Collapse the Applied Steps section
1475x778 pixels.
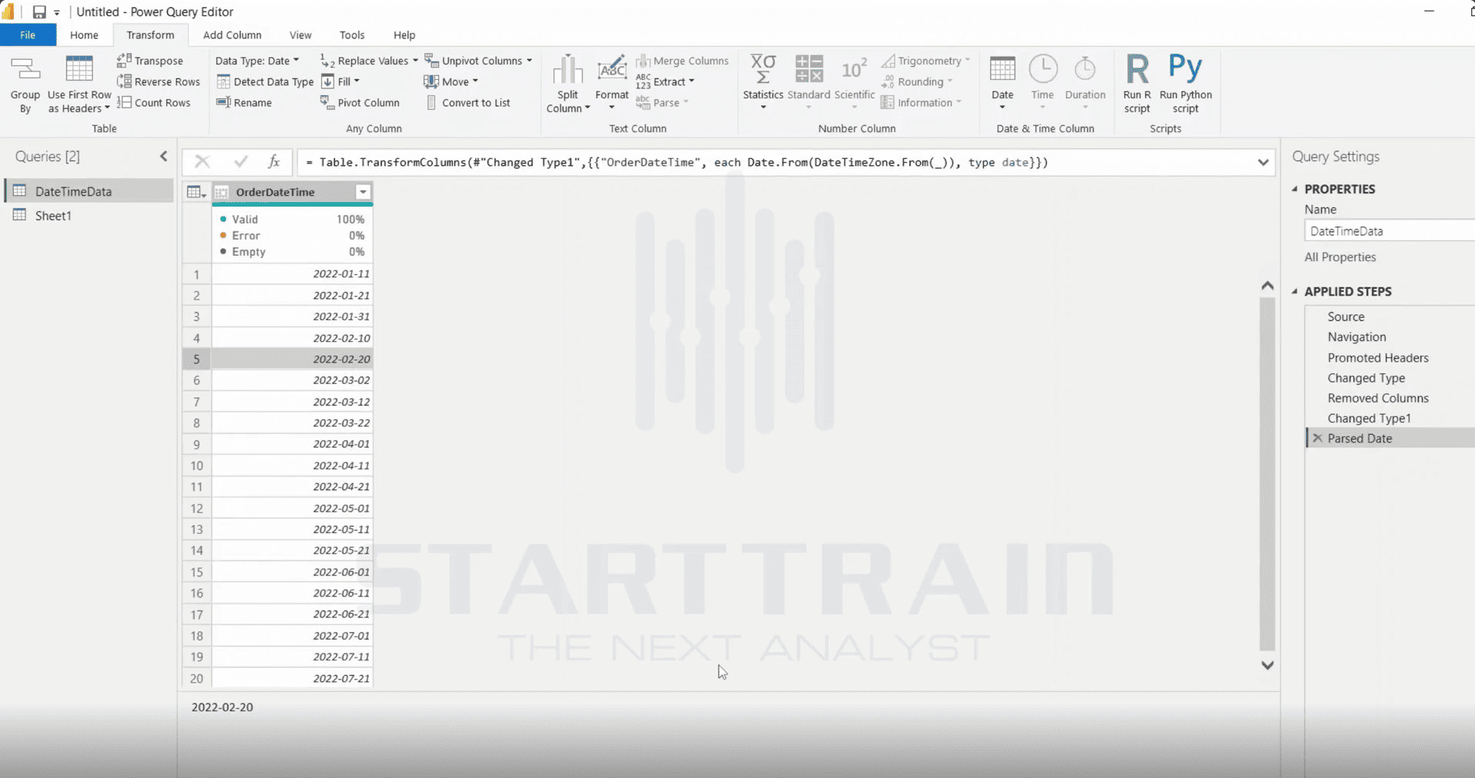[x=1295, y=291]
